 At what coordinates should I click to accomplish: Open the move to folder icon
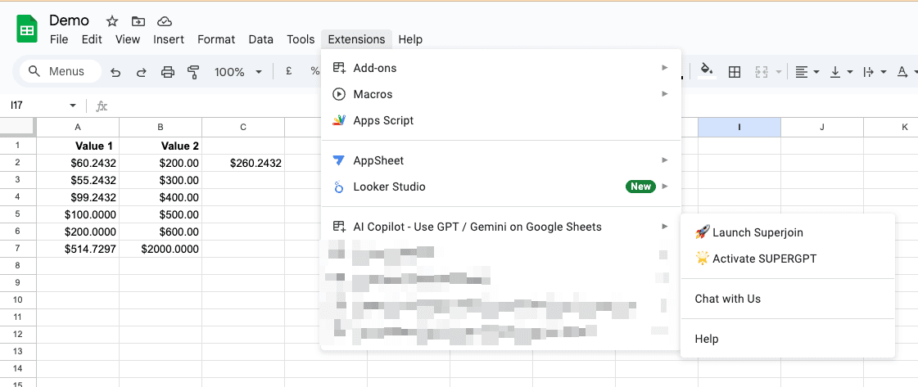138,21
